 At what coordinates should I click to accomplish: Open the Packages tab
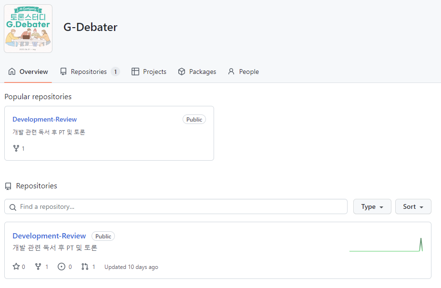197,72
